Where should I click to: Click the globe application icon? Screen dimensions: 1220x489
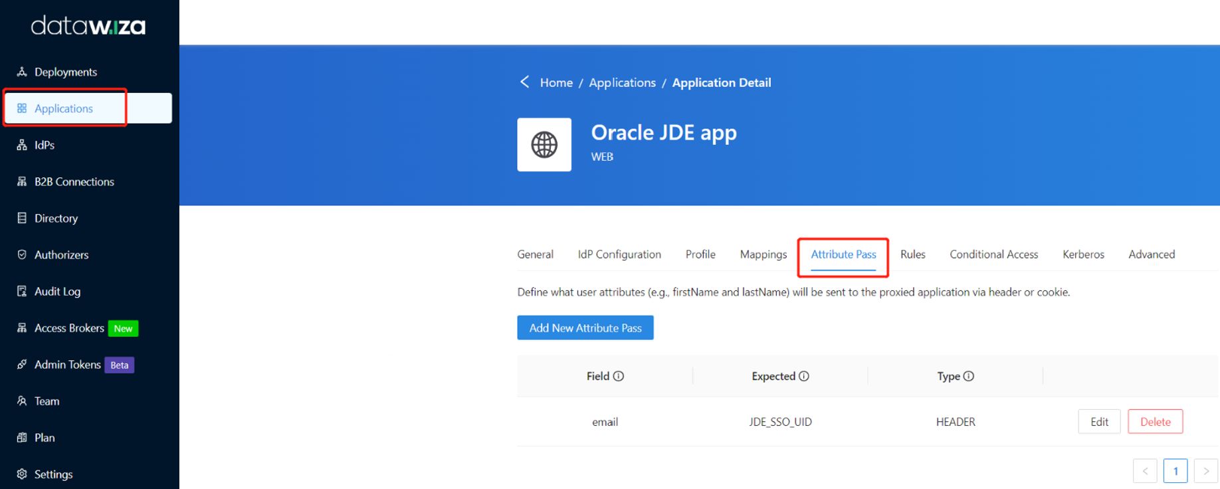pos(544,145)
